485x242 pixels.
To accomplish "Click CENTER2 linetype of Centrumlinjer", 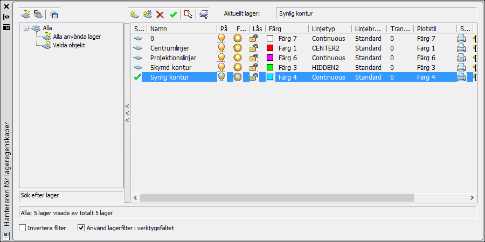I will (325, 48).
